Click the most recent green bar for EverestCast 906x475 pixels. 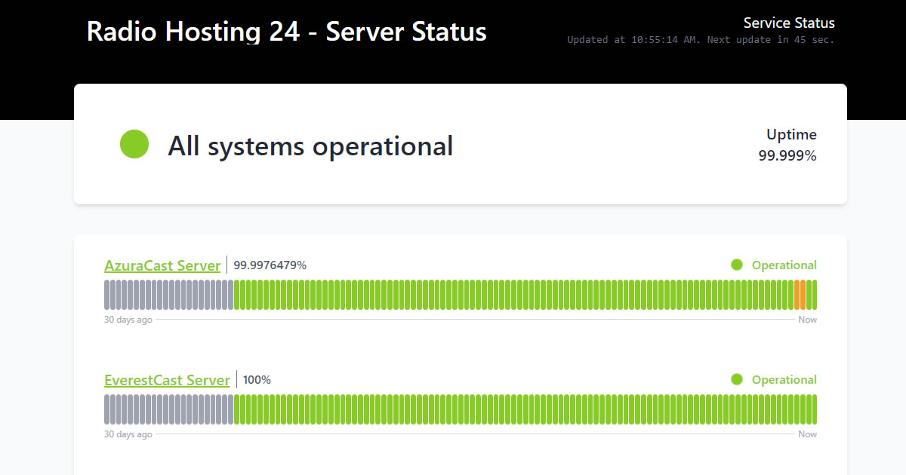click(813, 409)
